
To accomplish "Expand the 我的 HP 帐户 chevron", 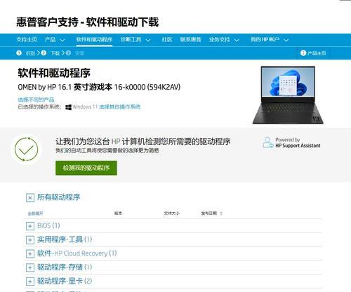I will point(286,41).
